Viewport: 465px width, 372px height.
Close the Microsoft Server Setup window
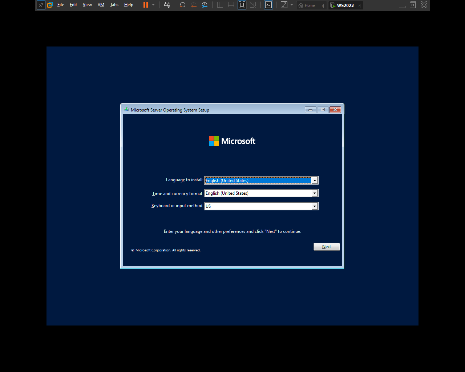tap(335, 110)
